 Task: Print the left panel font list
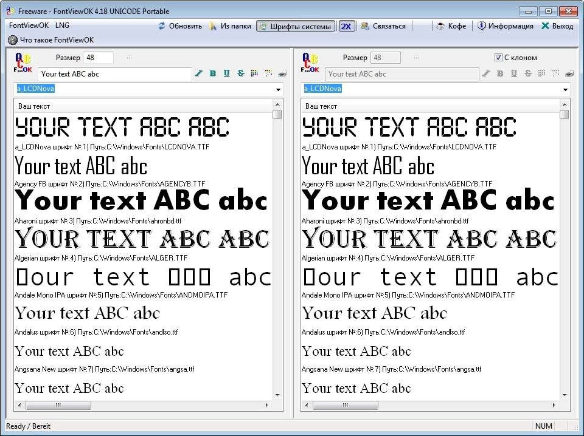click(282, 73)
